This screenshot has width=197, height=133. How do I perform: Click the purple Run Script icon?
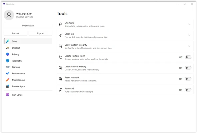click(8, 95)
